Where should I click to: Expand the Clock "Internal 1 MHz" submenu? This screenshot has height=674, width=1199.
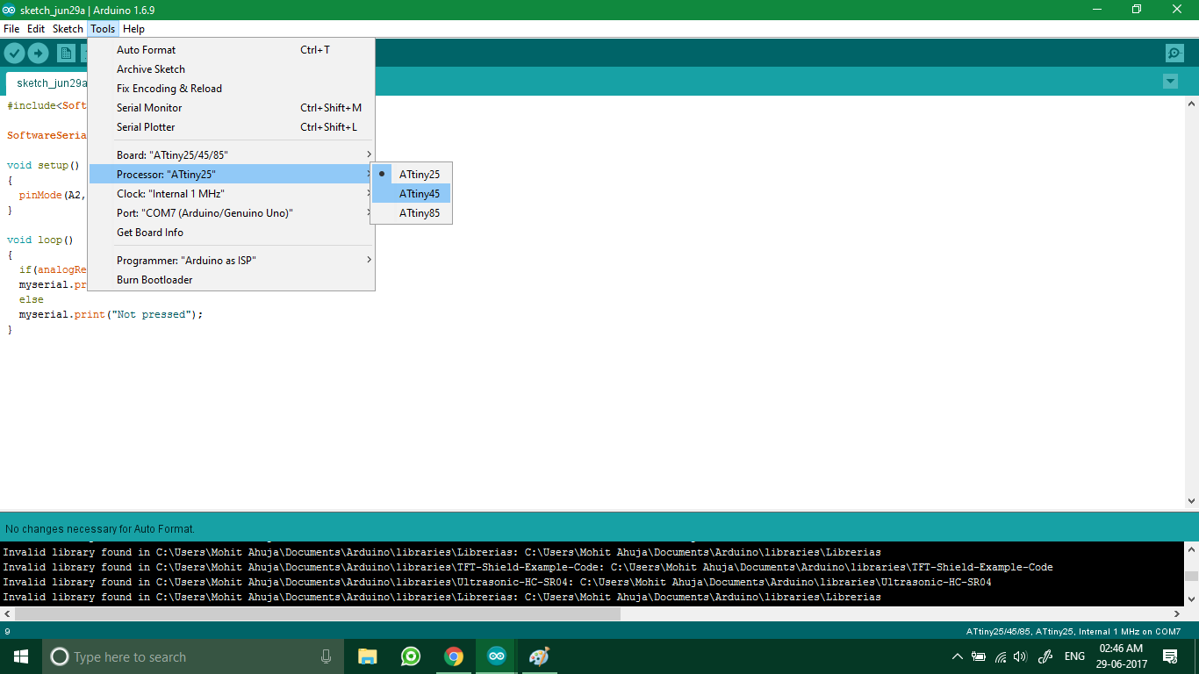232,194
